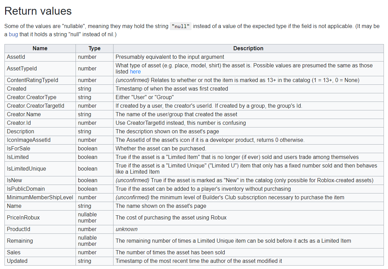The width and height of the screenshot is (388, 269).
Task: Click the Updated name cell
Action: click(x=17, y=261)
